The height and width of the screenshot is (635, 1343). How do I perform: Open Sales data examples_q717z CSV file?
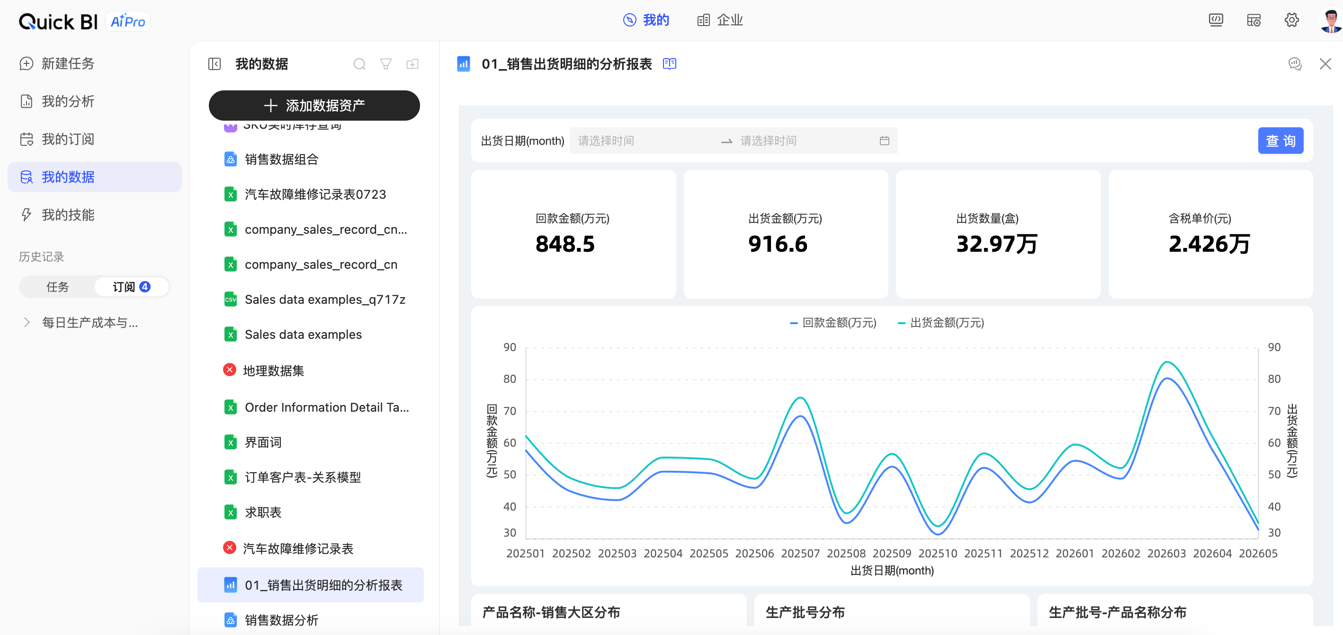(311, 300)
